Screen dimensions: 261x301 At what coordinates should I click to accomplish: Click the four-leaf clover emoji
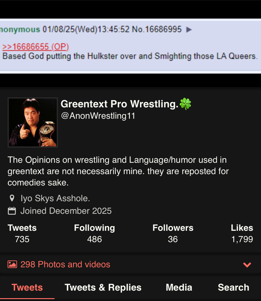185,104
